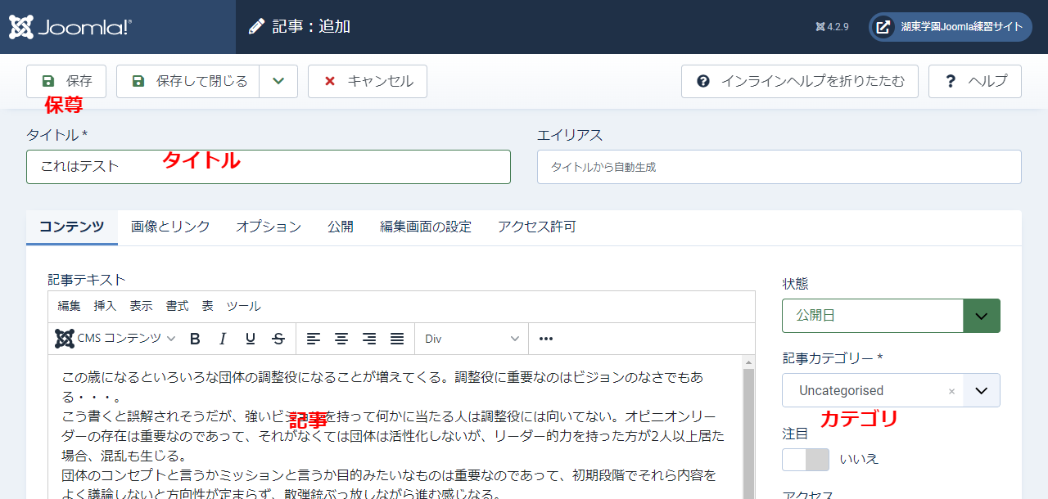Toggle Underline formatting icon
The image size is (1048, 499).
pyautogui.click(x=251, y=339)
